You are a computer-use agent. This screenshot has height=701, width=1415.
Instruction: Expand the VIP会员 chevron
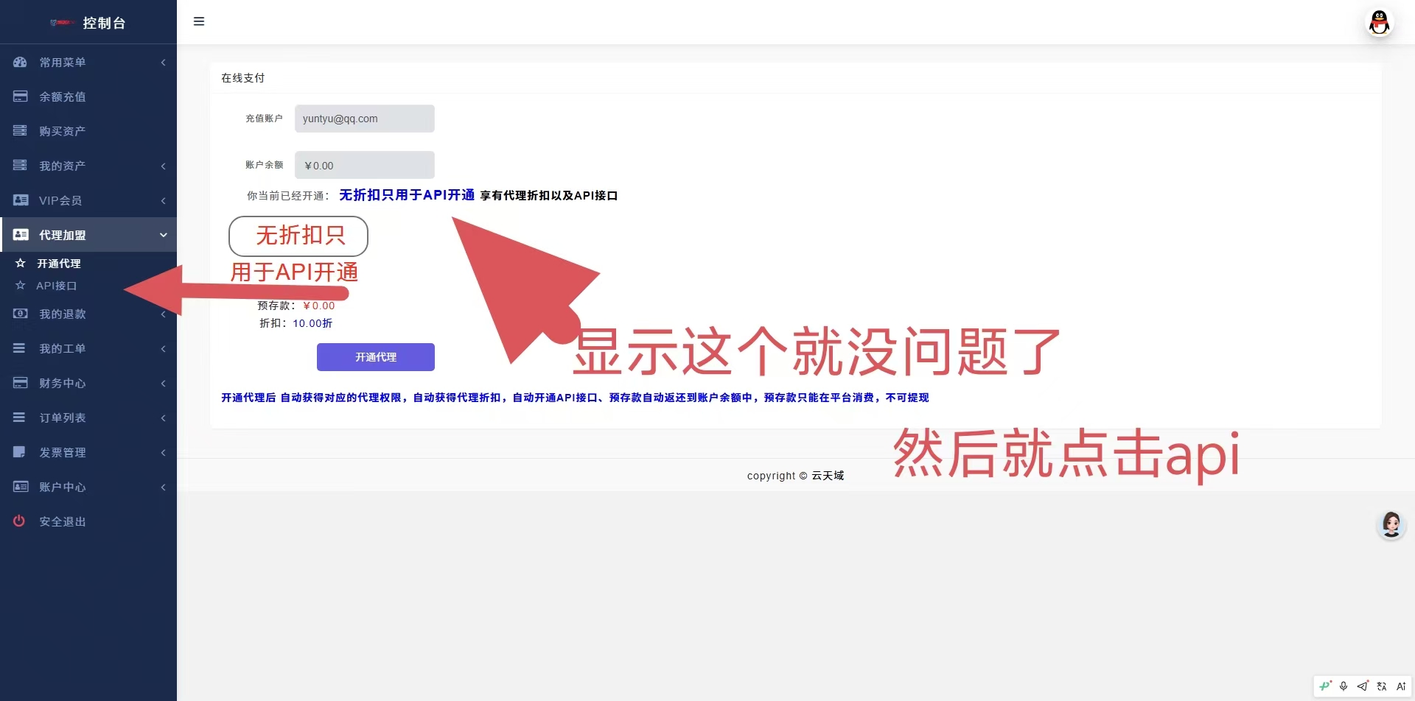pos(163,201)
